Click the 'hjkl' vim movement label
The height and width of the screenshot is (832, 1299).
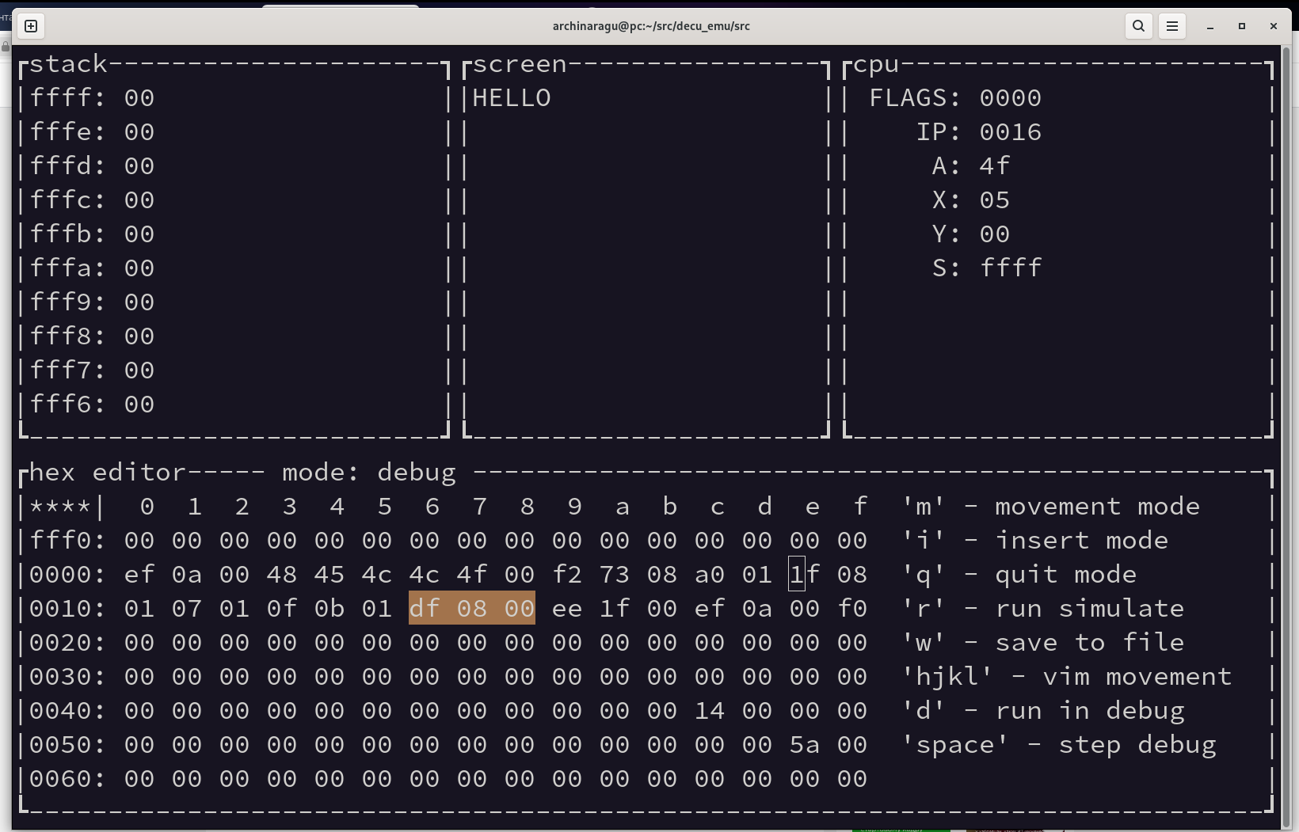[1066, 676]
